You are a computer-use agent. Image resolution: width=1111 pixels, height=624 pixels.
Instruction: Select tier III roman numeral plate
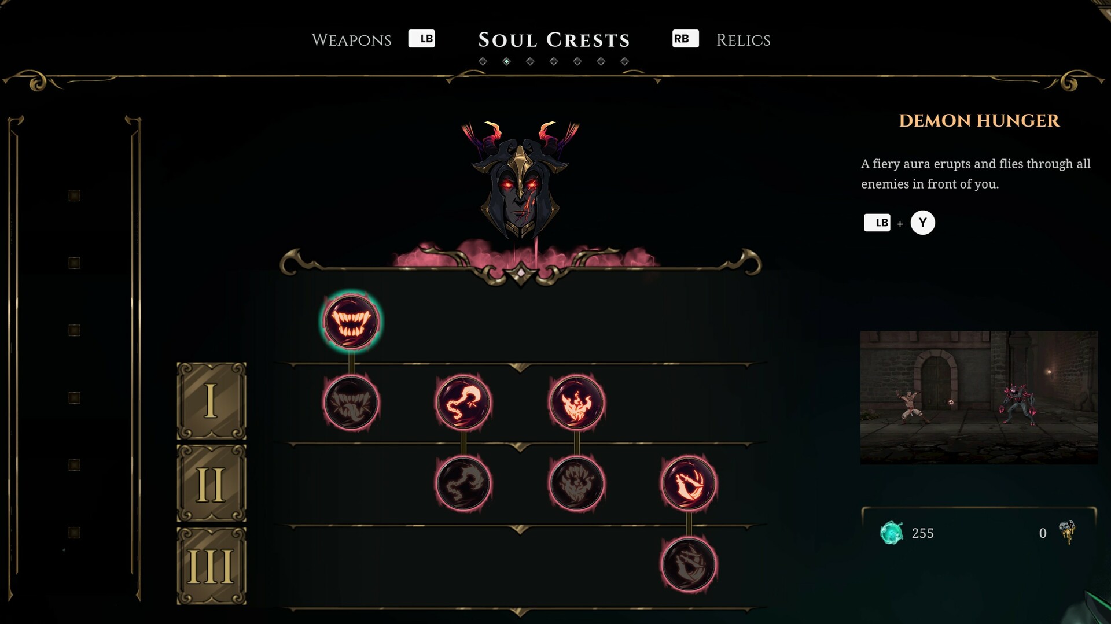click(211, 566)
